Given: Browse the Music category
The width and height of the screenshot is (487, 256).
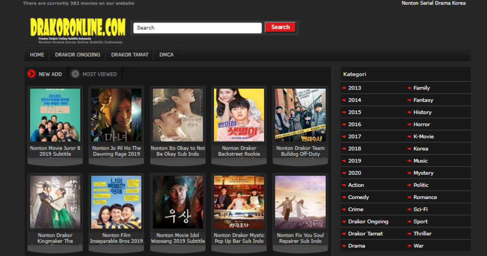Looking at the screenshot, I should (420, 161).
